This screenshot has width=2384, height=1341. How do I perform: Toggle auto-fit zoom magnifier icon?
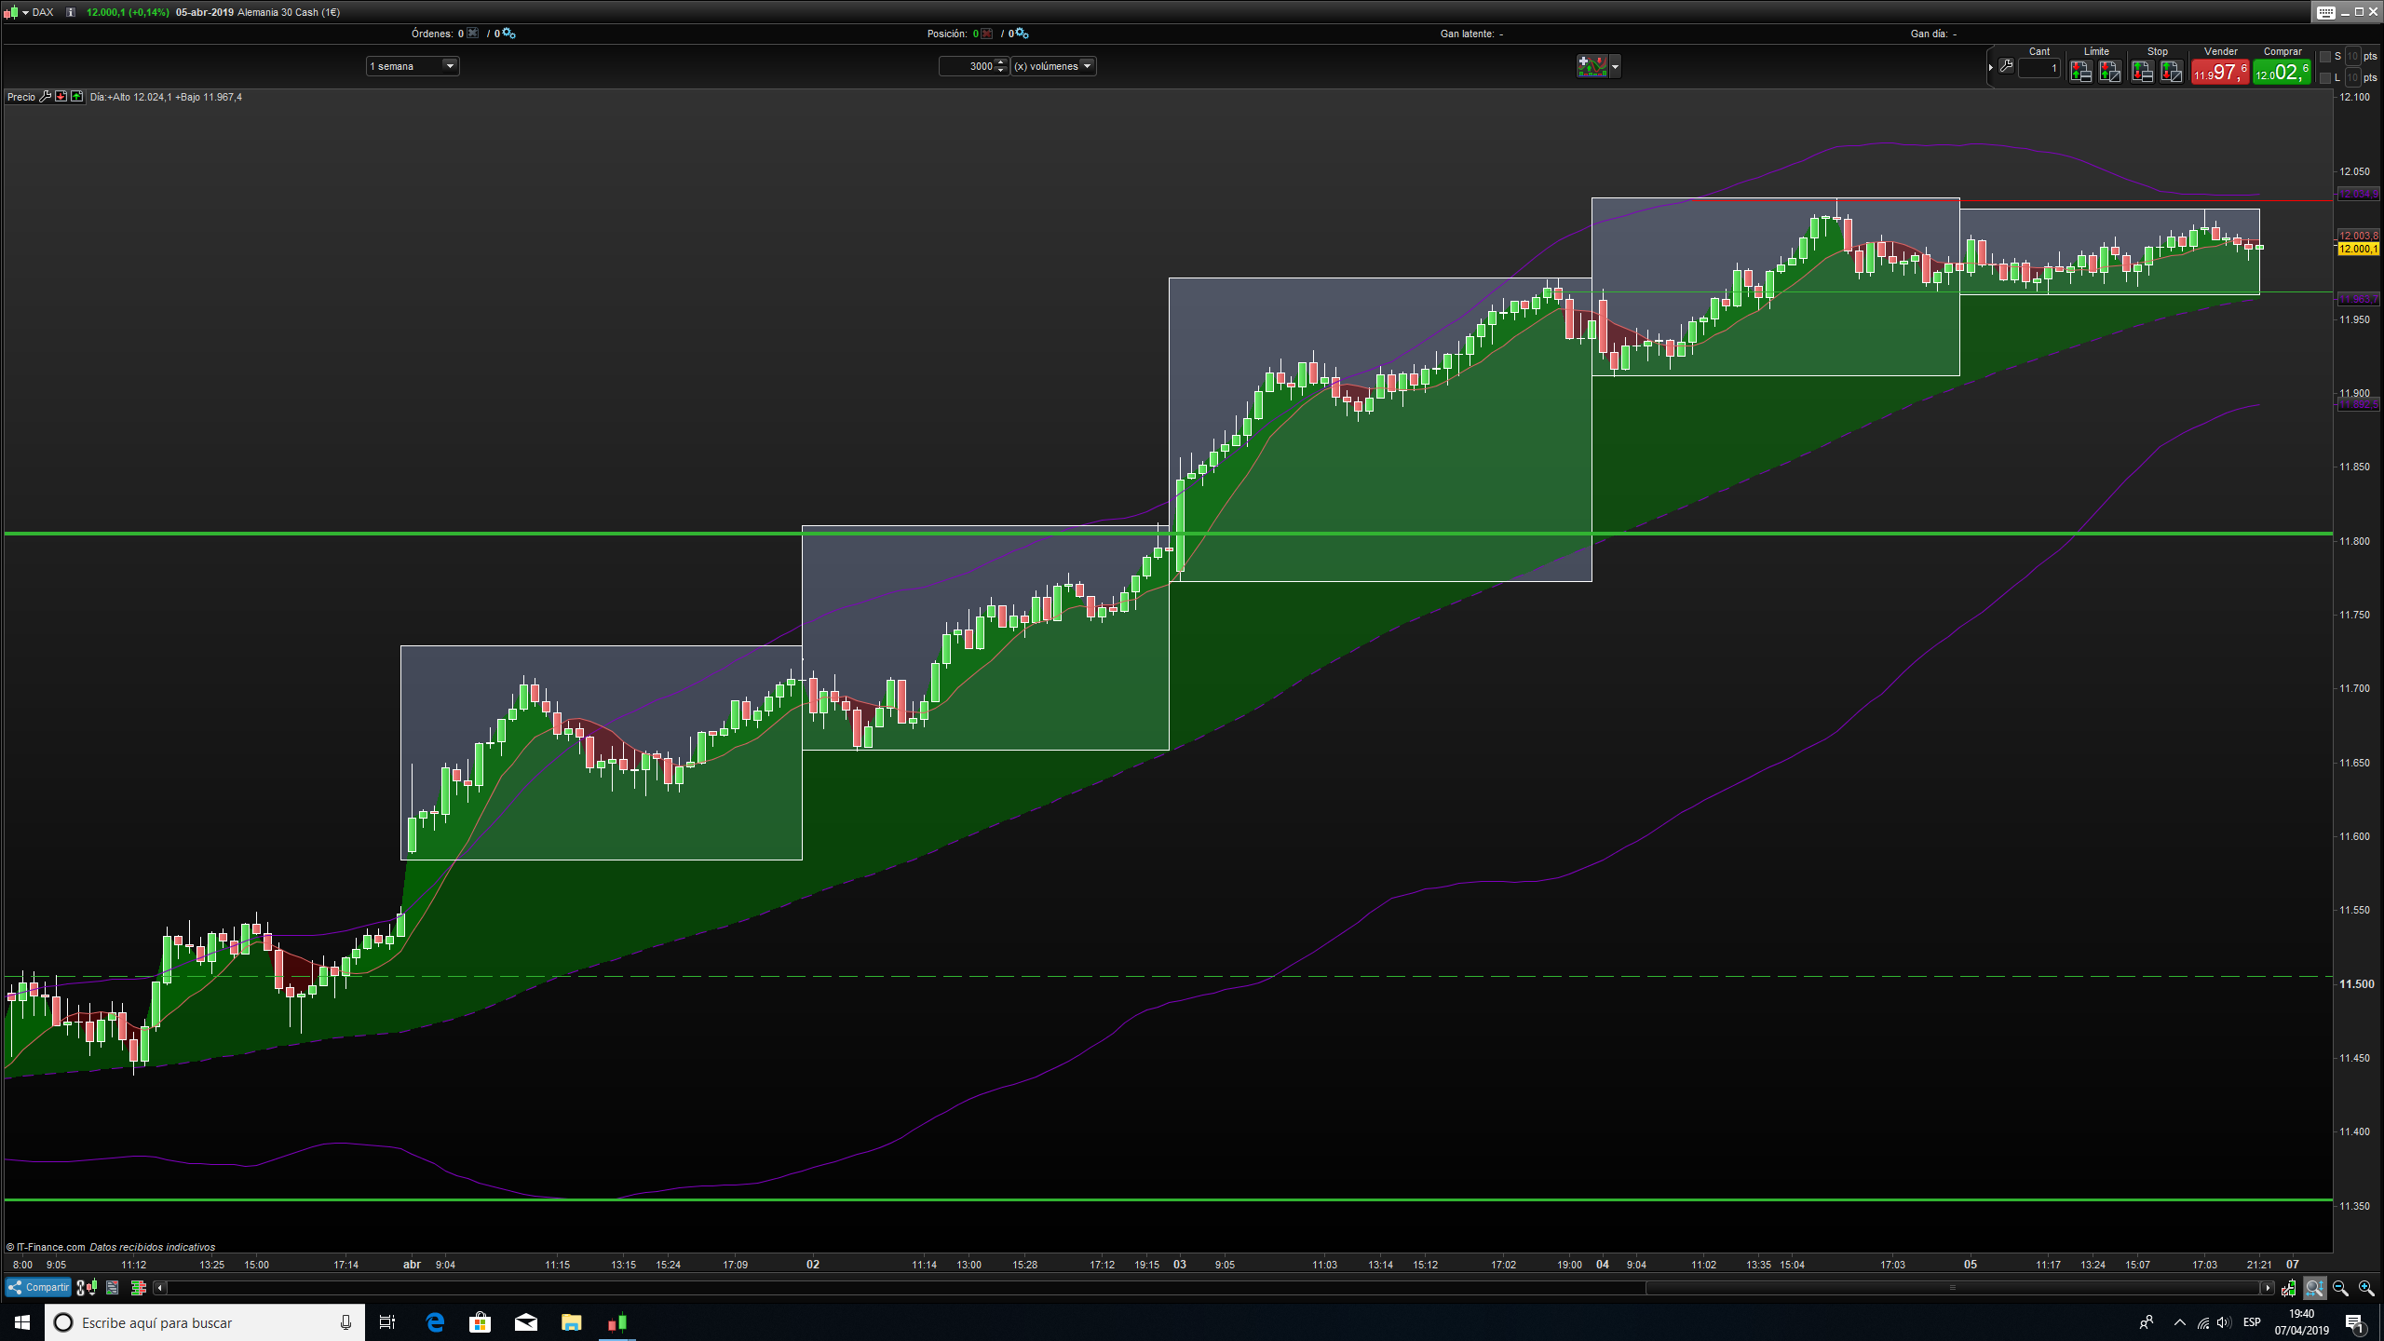(2314, 1288)
